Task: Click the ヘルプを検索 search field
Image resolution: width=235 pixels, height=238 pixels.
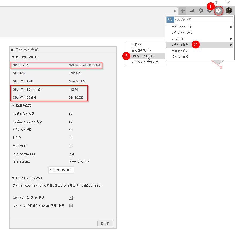Action: coord(203,20)
